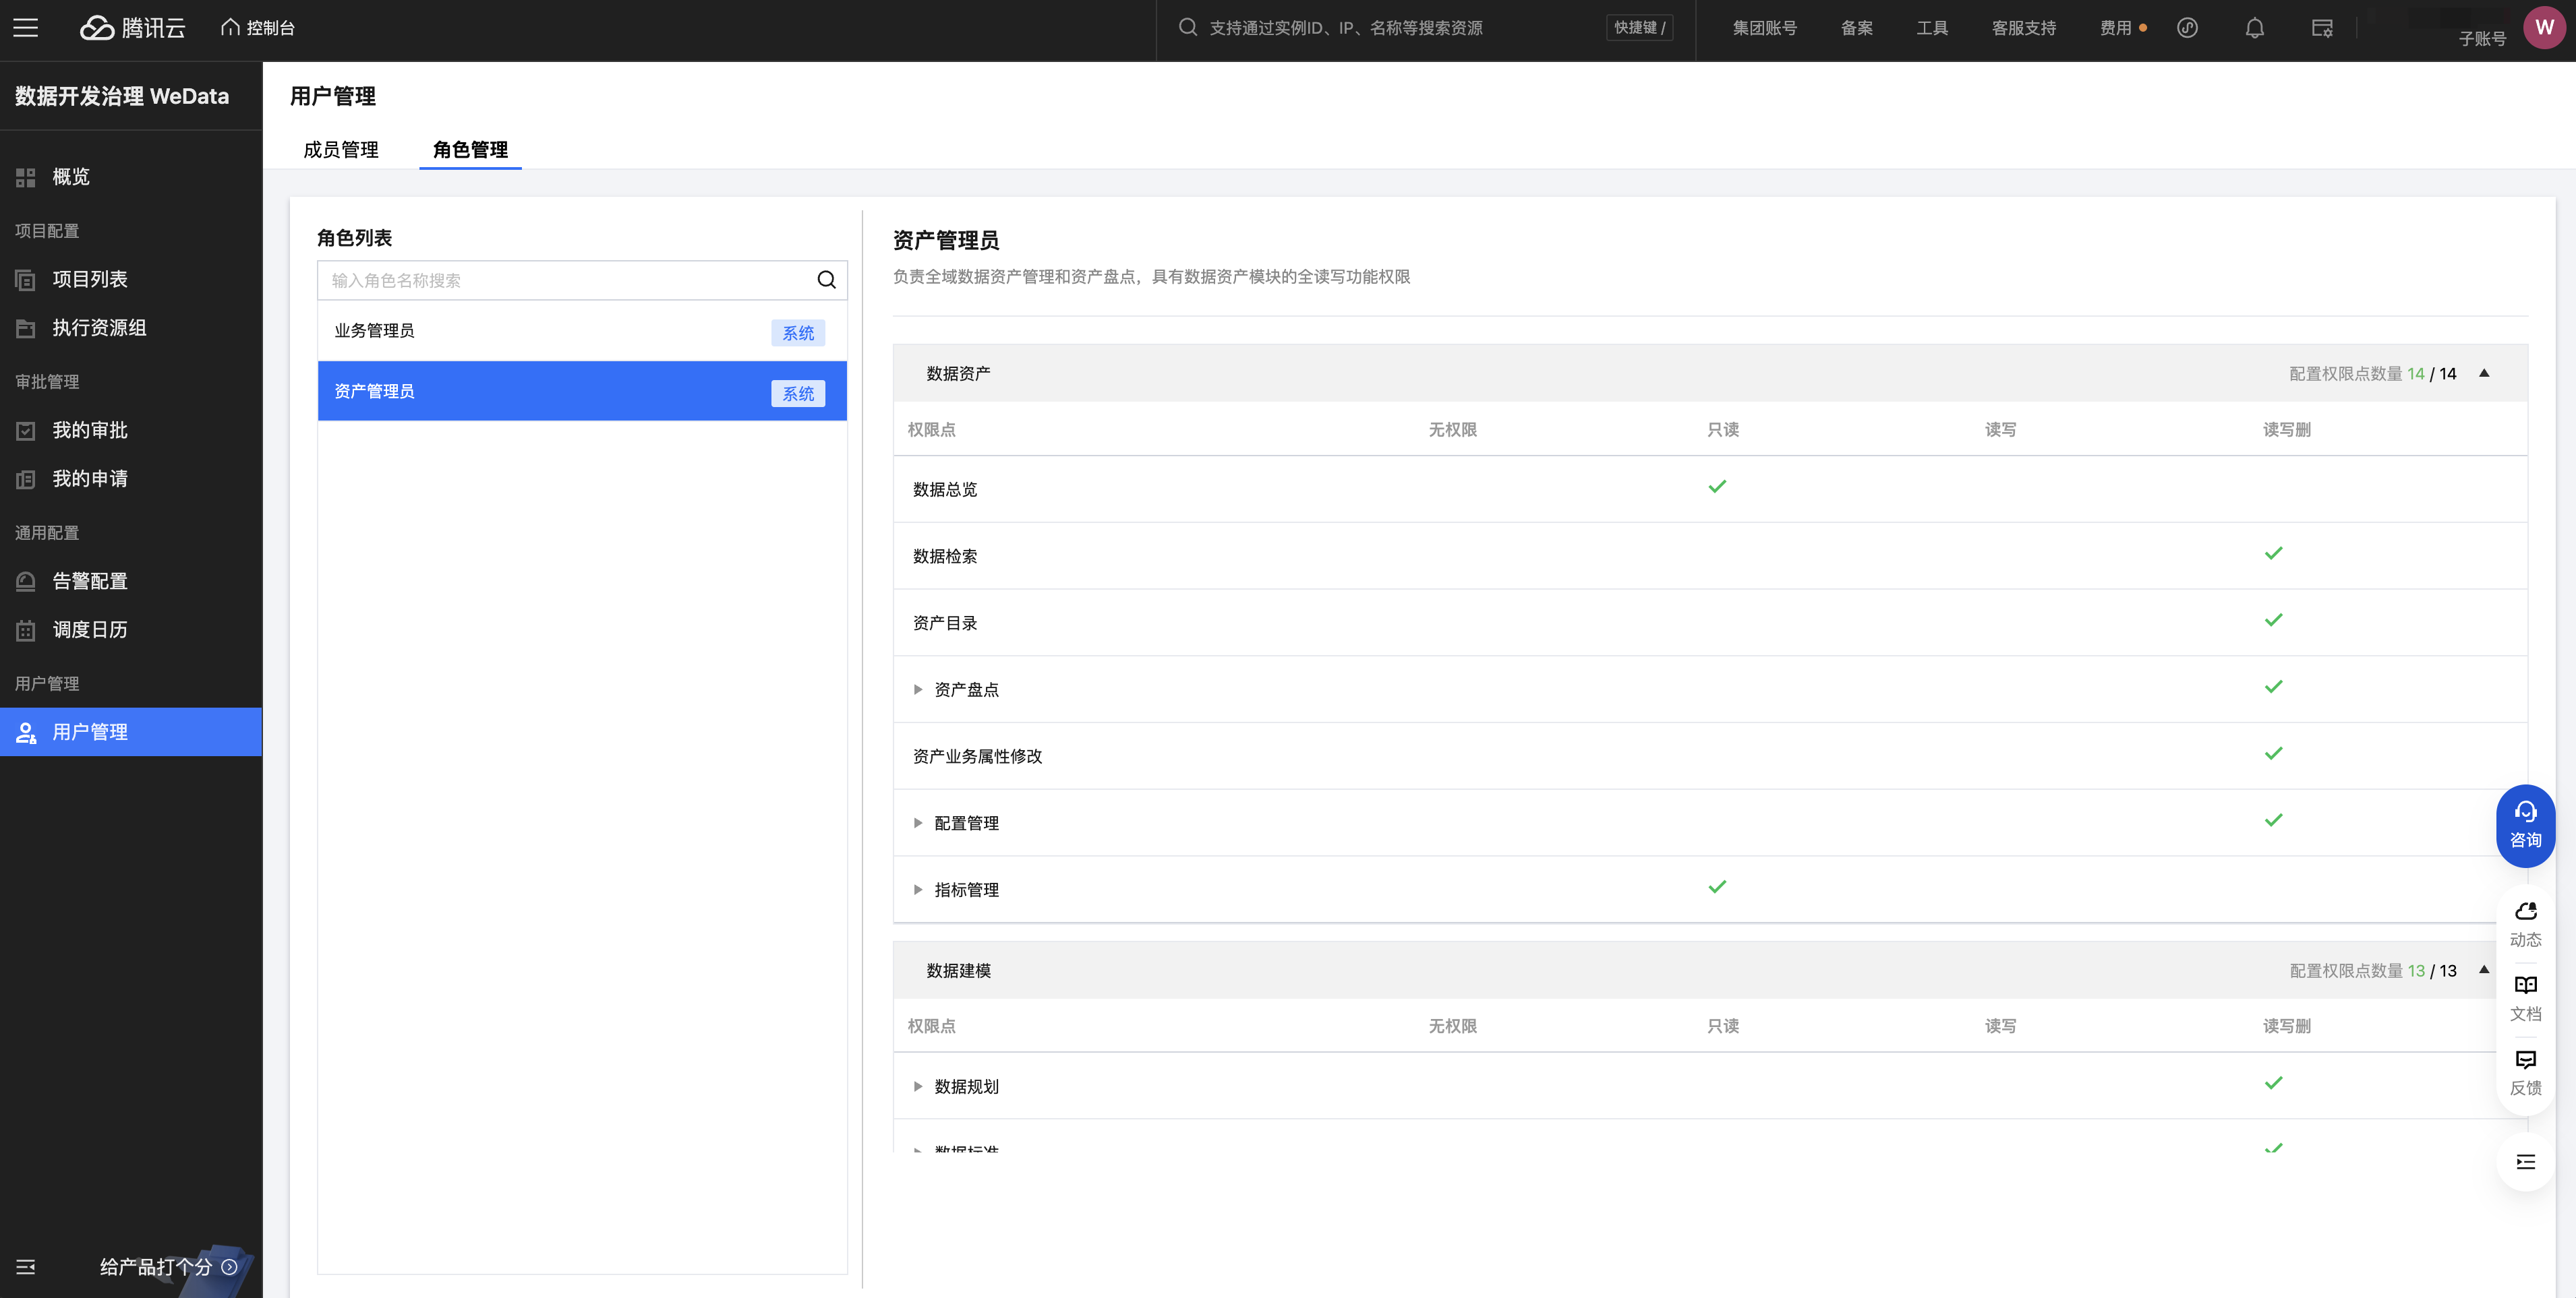Collapse the 数据资产 section arrow
This screenshot has height=1298, width=2576.
point(2484,373)
